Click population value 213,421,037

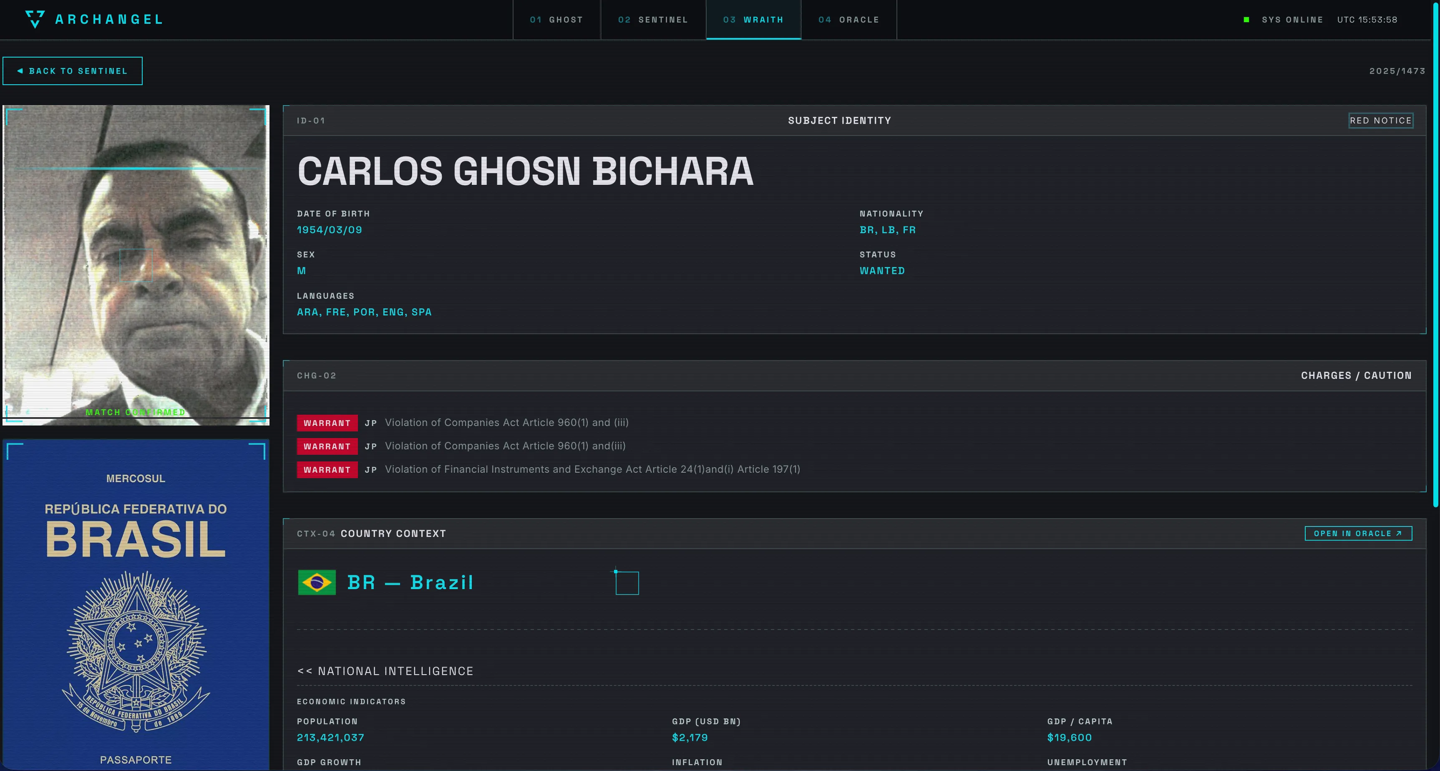330,738
